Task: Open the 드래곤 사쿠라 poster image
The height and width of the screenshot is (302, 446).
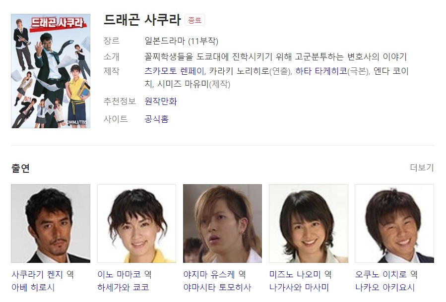Action: (x=51, y=71)
